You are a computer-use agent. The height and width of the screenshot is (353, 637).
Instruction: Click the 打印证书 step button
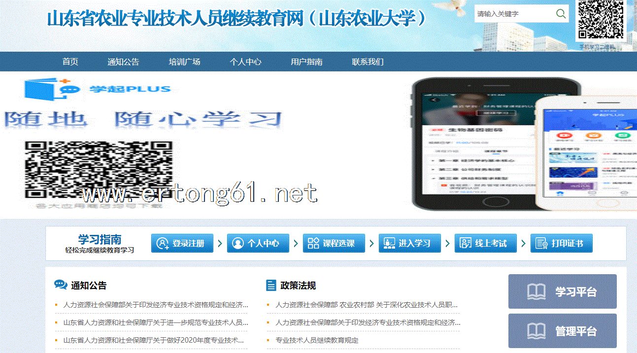point(561,243)
